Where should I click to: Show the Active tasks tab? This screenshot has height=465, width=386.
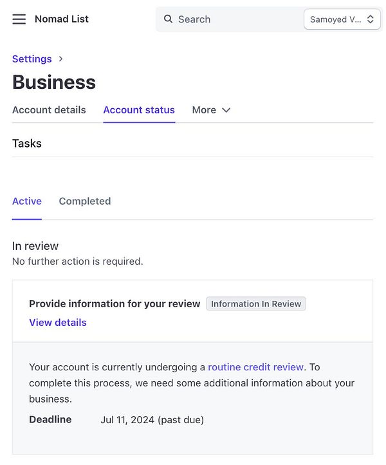(x=27, y=201)
